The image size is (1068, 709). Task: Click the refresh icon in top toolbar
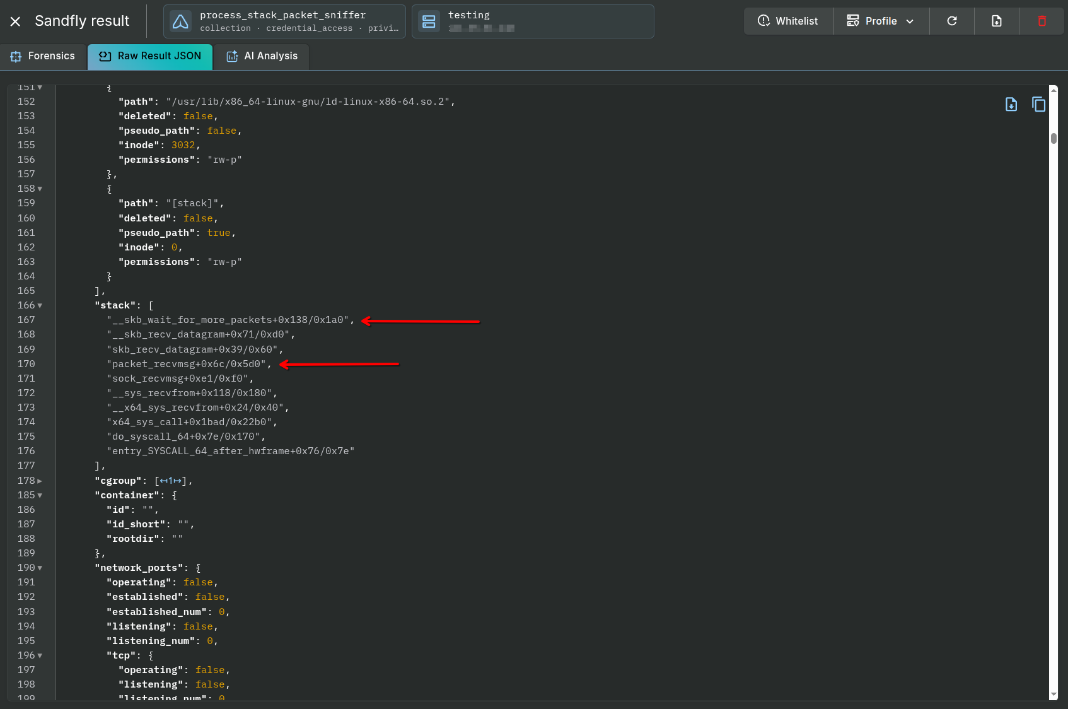952,21
